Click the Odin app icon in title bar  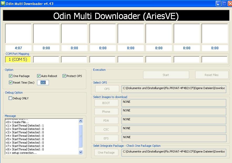point(3,3)
